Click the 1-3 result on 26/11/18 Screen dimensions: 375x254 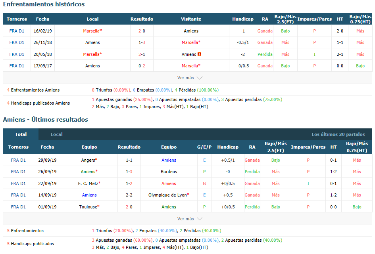coord(142,42)
